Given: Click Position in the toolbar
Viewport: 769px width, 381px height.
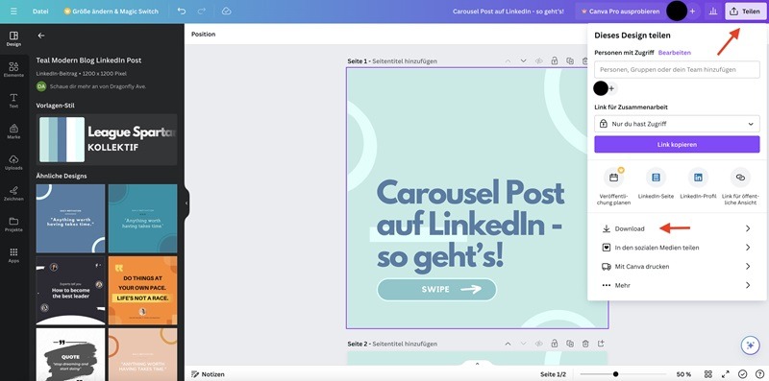Looking at the screenshot, I should (x=203, y=35).
